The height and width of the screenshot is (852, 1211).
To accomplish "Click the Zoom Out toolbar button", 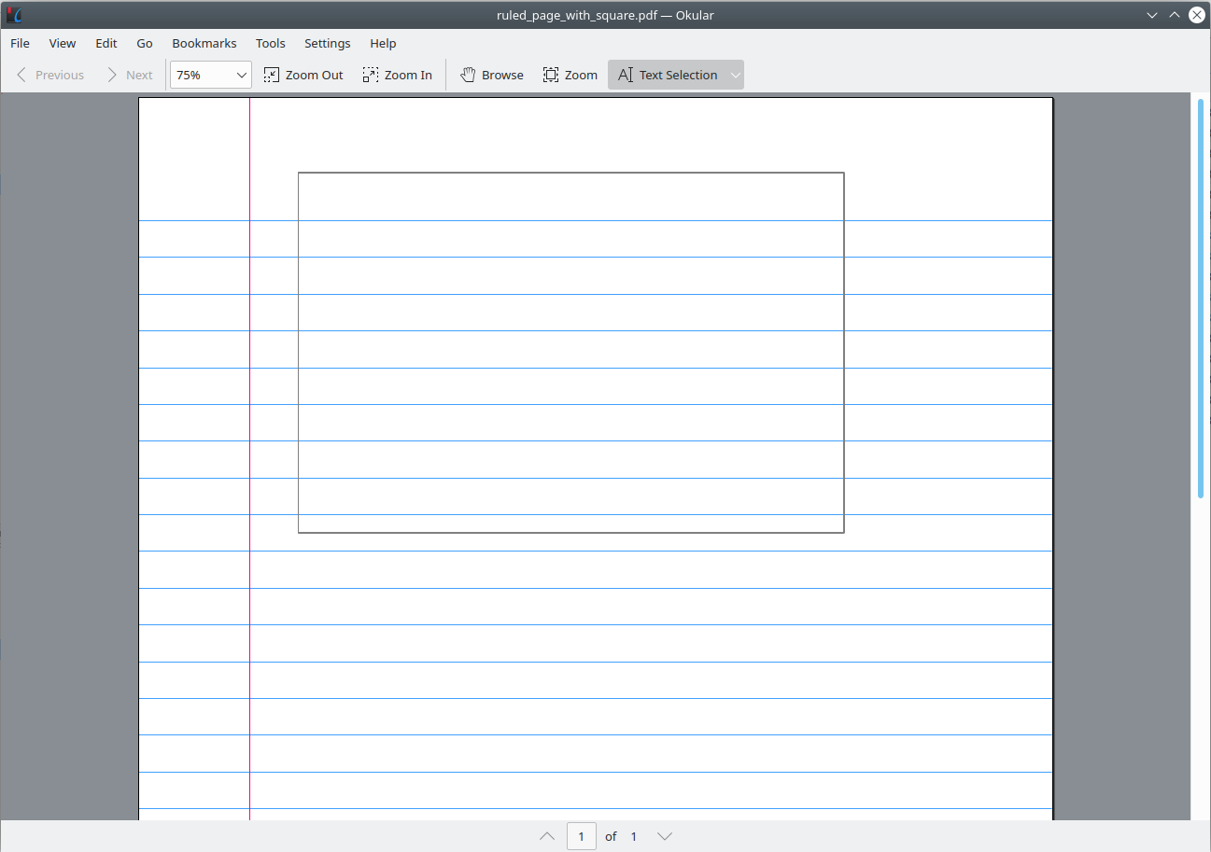I will coord(303,75).
